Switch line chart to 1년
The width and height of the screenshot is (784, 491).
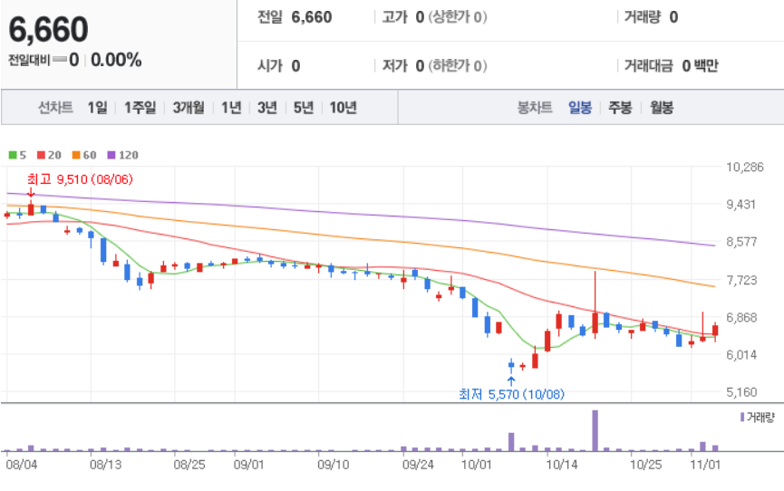coord(231,107)
